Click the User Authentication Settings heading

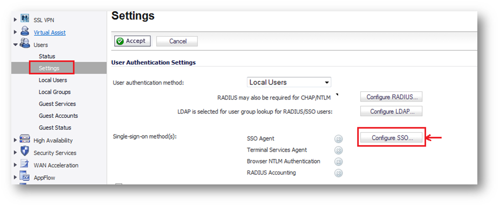153,63
